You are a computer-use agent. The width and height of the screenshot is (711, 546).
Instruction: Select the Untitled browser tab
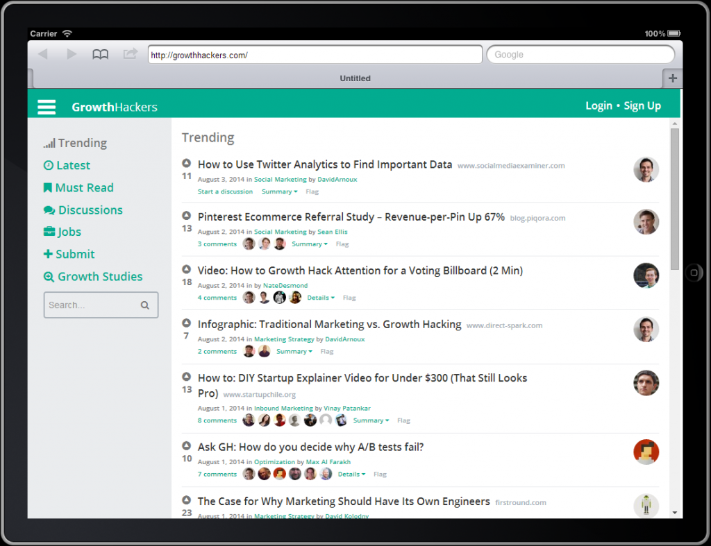pos(355,78)
